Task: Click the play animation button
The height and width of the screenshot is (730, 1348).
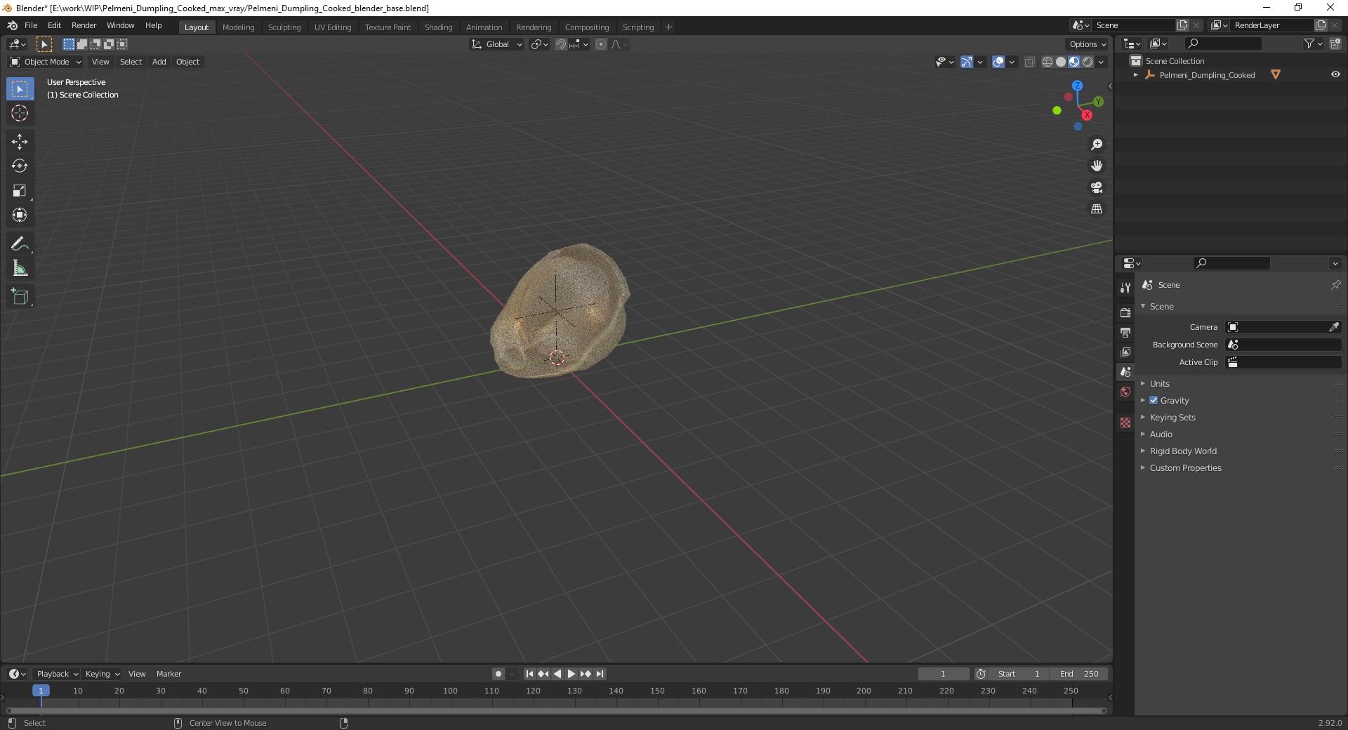Action: click(571, 674)
